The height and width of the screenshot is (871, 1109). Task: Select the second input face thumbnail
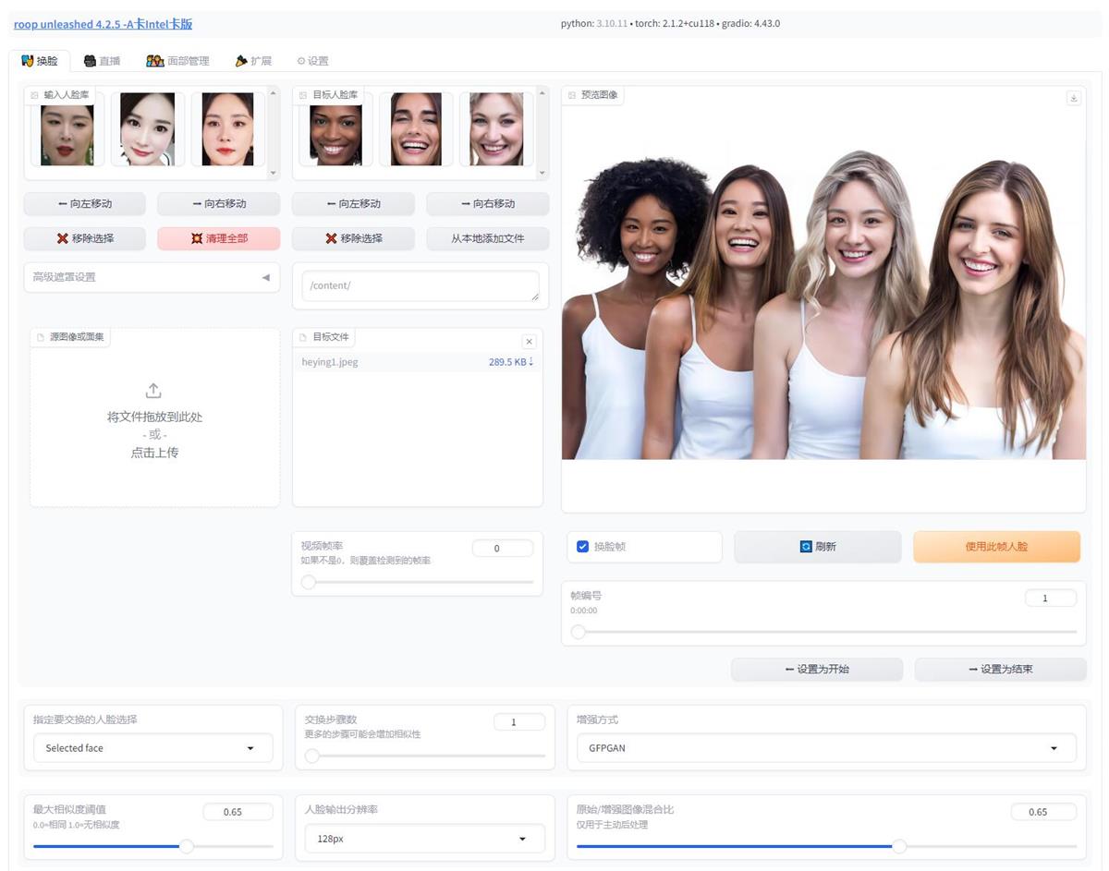148,129
